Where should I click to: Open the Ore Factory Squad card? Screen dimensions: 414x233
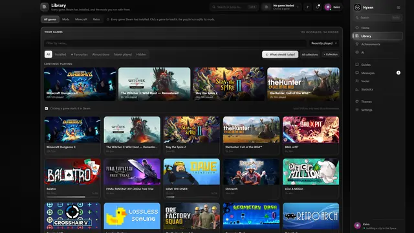191,217
